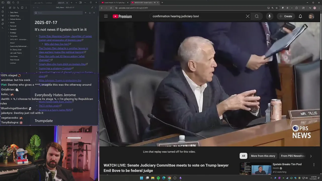Viewport: 322px width, 181px height.
Task: Open the Obsidian tab list dropdown
Action: pos(76,3)
